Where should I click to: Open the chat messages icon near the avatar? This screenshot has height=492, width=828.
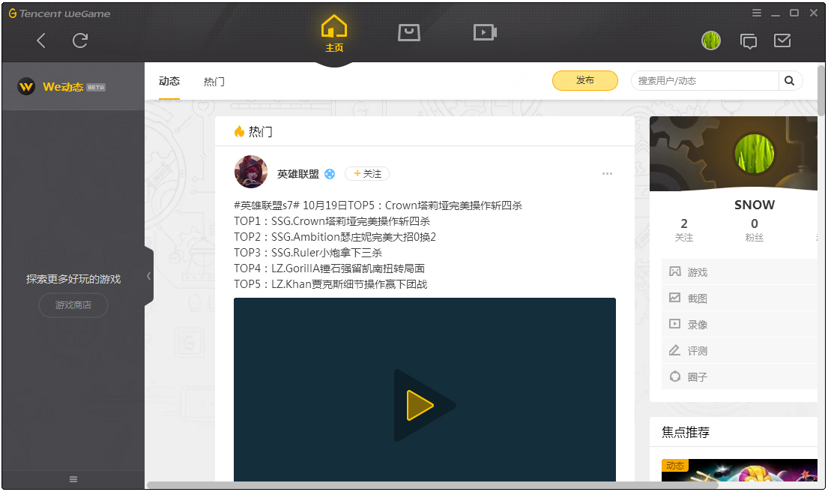coord(749,40)
